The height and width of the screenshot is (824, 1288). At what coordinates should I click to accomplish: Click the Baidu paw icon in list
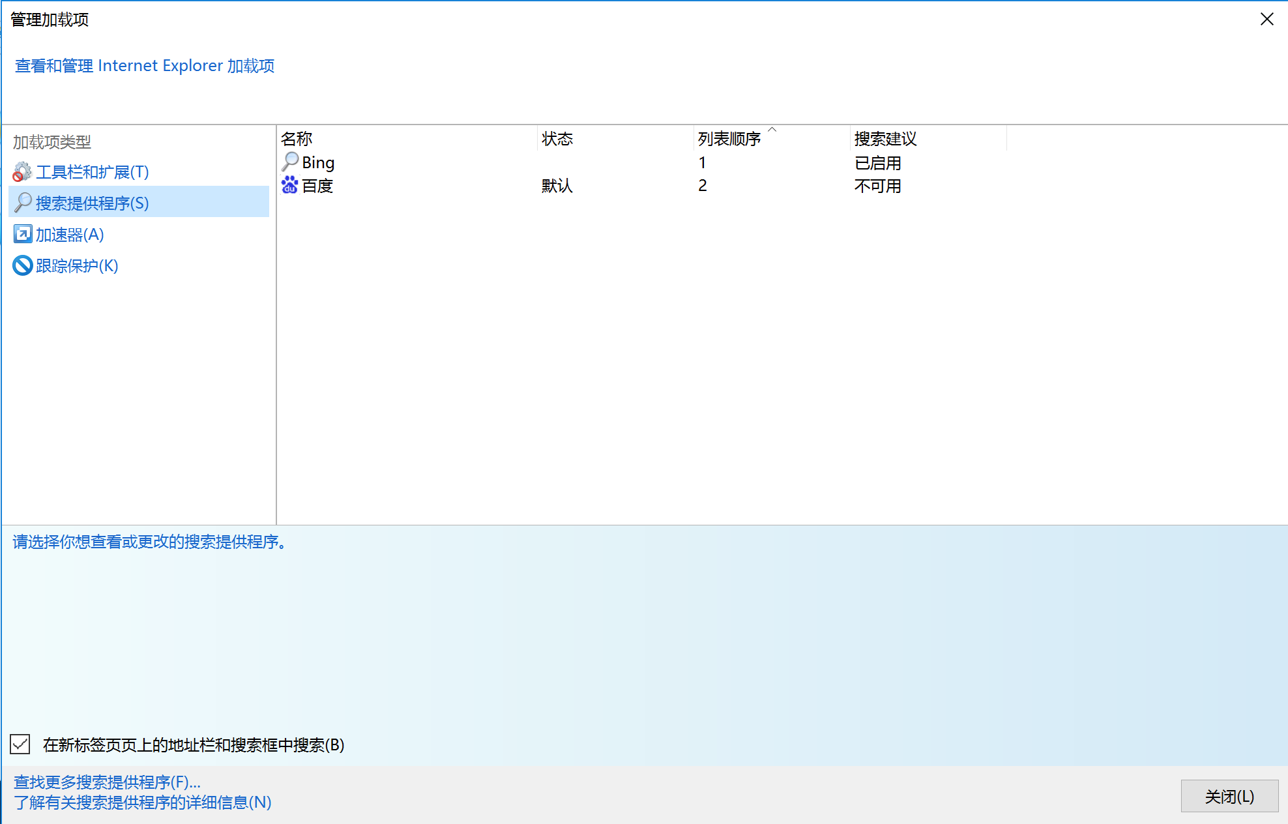290,185
